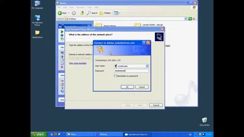This screenshot has height=137, width=244.
Task: Switch to the Music taskbar button
Action: pos(80,134)
